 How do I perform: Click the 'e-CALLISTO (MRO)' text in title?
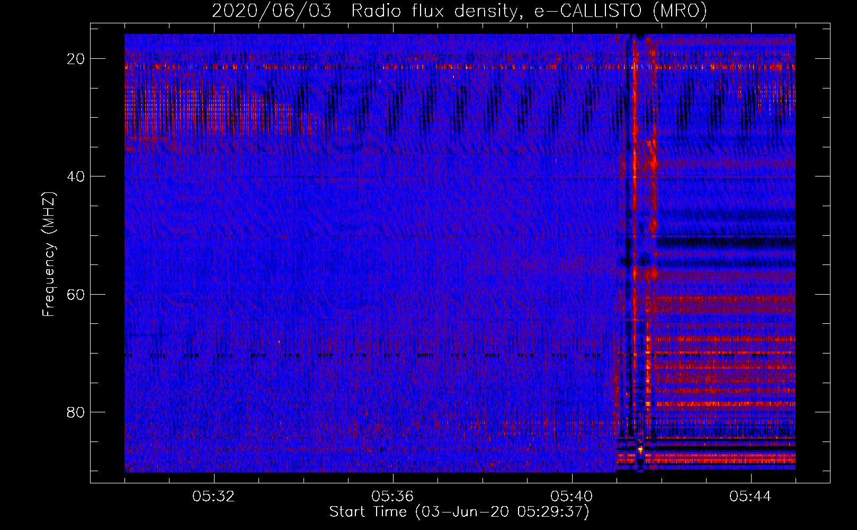coord(620,11)
